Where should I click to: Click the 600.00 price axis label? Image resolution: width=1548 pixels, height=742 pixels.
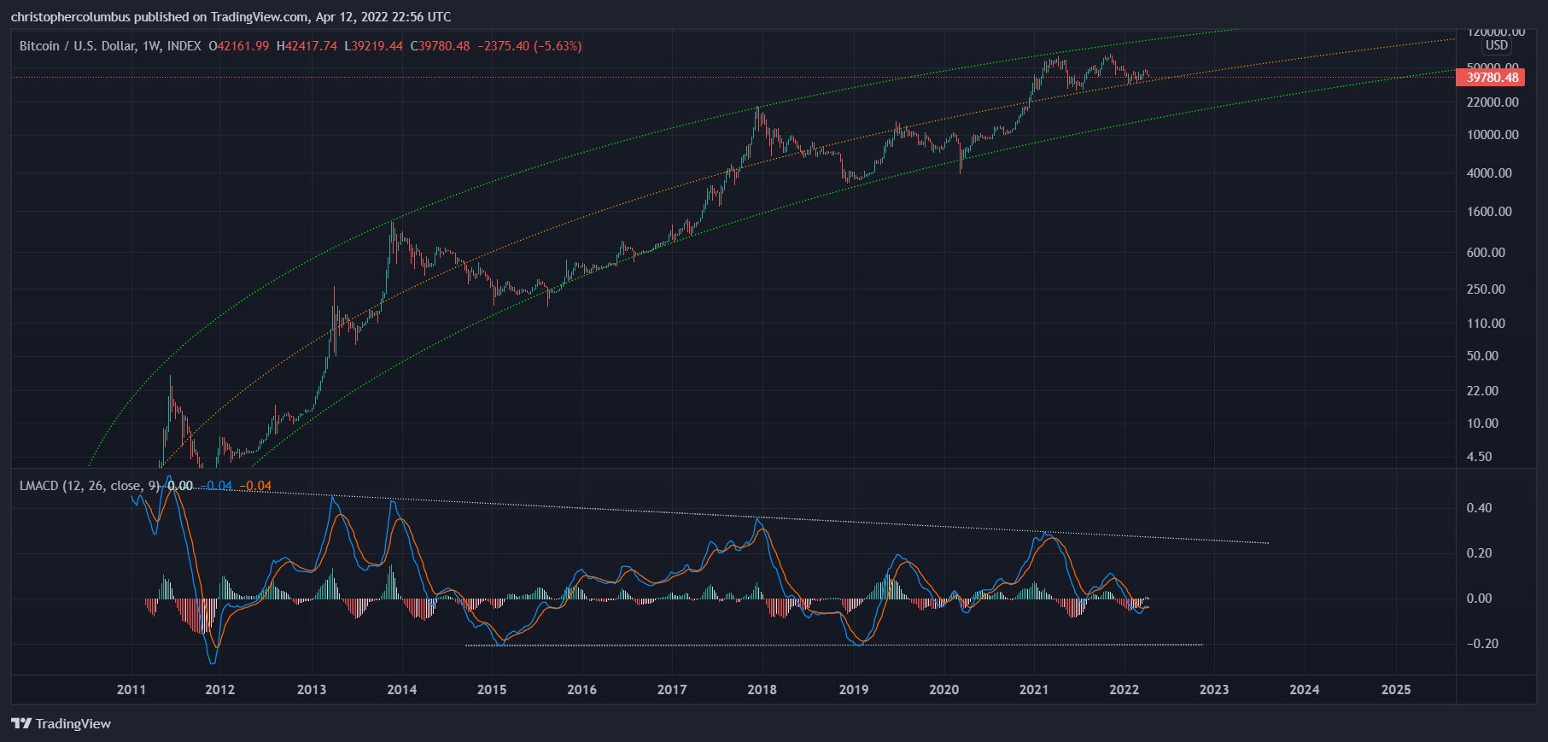(x=1486, y=253)
